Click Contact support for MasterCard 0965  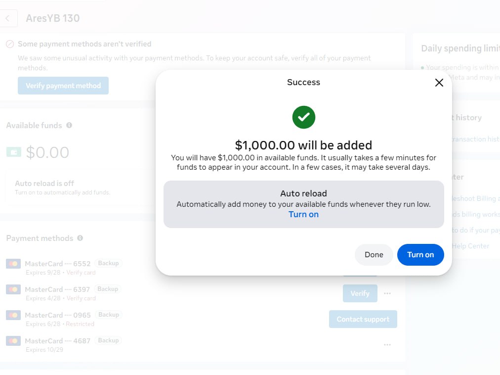363,319
